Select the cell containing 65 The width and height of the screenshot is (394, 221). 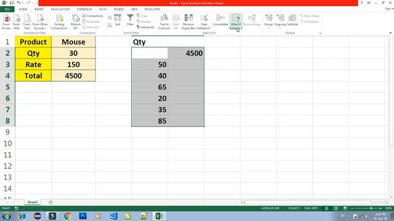tap(150, 87)
